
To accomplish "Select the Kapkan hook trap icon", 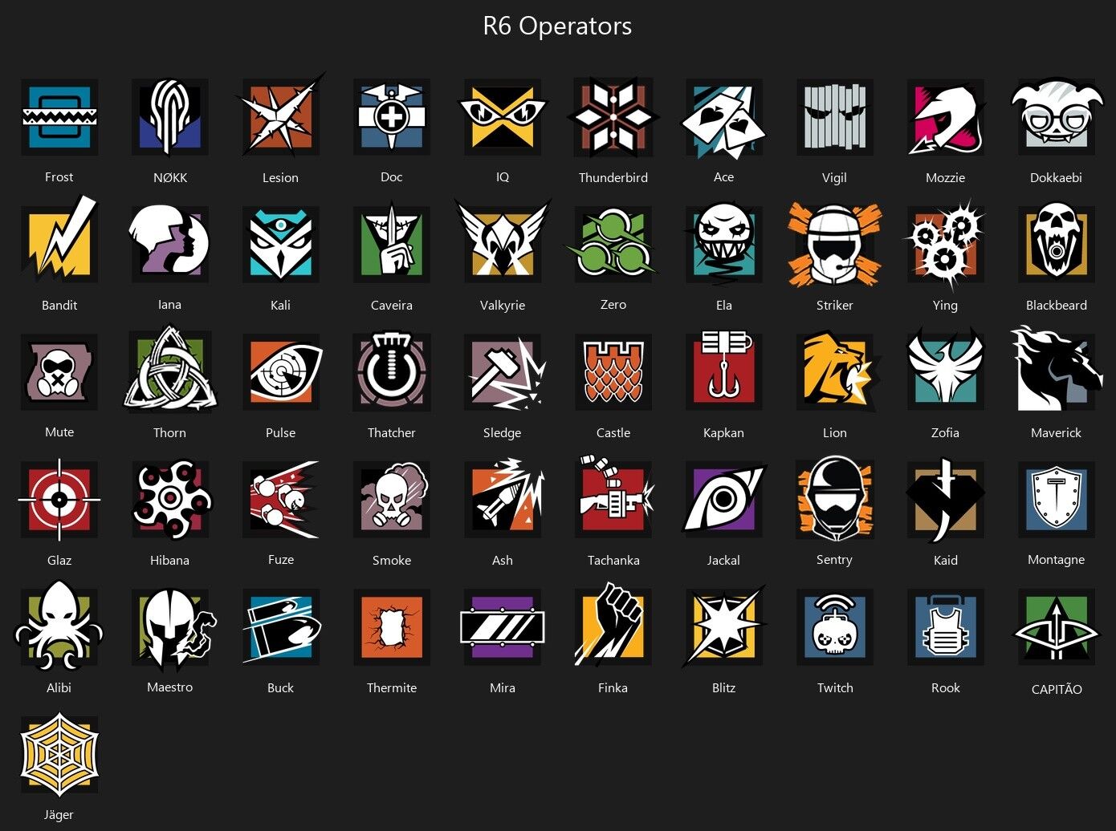I will 724,371.
